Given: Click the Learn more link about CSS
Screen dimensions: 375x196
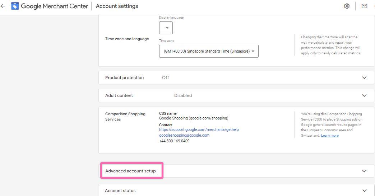Looking at the screenshot, I should coord(329,136).
